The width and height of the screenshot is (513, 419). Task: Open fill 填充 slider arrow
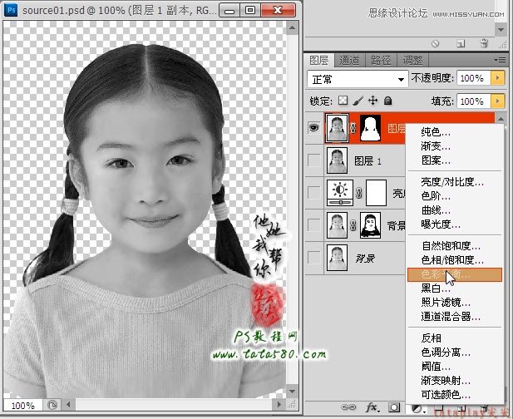click(497, 101)
